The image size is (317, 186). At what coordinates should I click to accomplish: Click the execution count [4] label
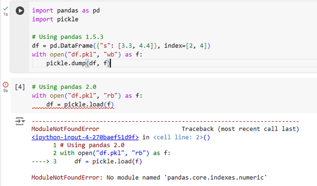coord(20,87)
